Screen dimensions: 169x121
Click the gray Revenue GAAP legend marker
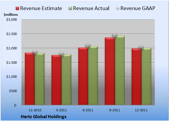point(118,8)
